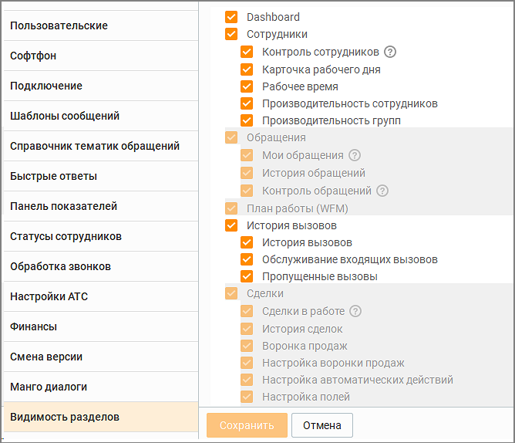515x443 pixels.
Task: Click the Воронка продаж label
Action: (305, 346)
